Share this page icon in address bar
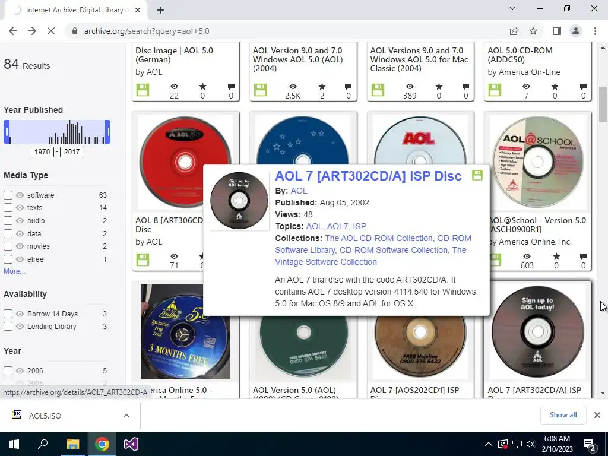The height and width of the screenshot is (456, 608). click(x=514, y=31)
